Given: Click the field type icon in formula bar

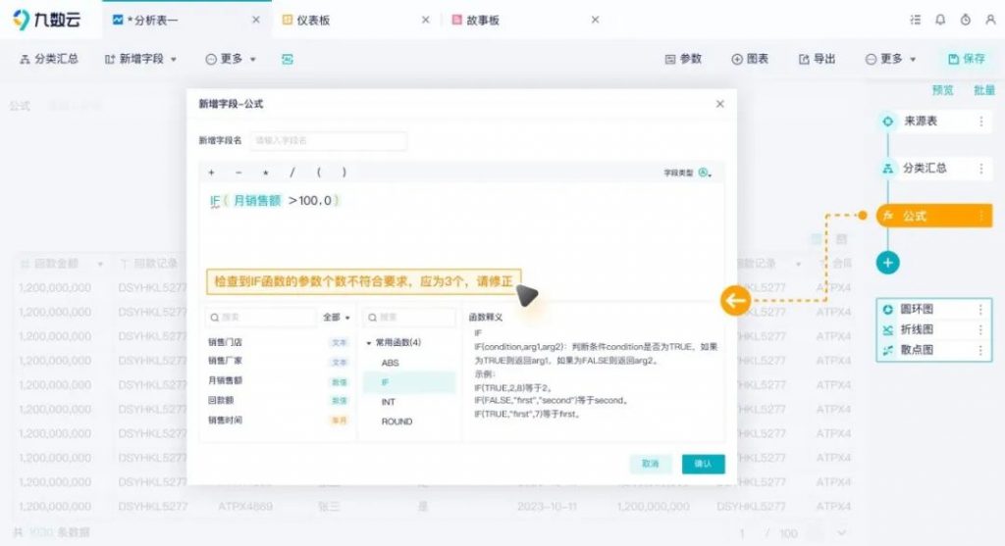Looking at the screenshot, I should click(704, 173).
